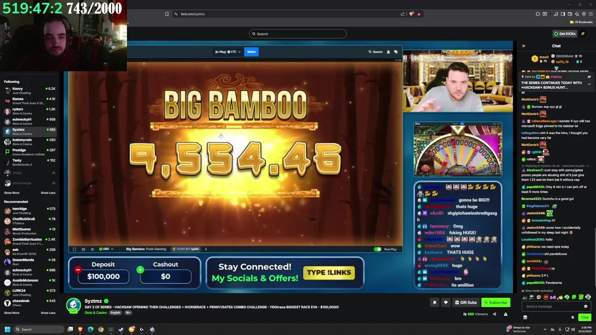Open All Bookmarks folder in bookmarks bar
Viewport: 596px width, 335px height.
pos(581,22)
